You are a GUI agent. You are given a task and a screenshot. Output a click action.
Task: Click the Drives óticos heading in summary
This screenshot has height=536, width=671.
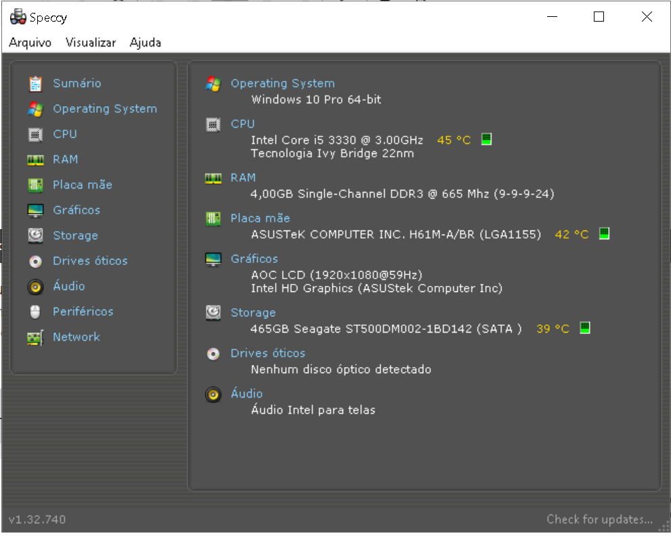[268, 354]
